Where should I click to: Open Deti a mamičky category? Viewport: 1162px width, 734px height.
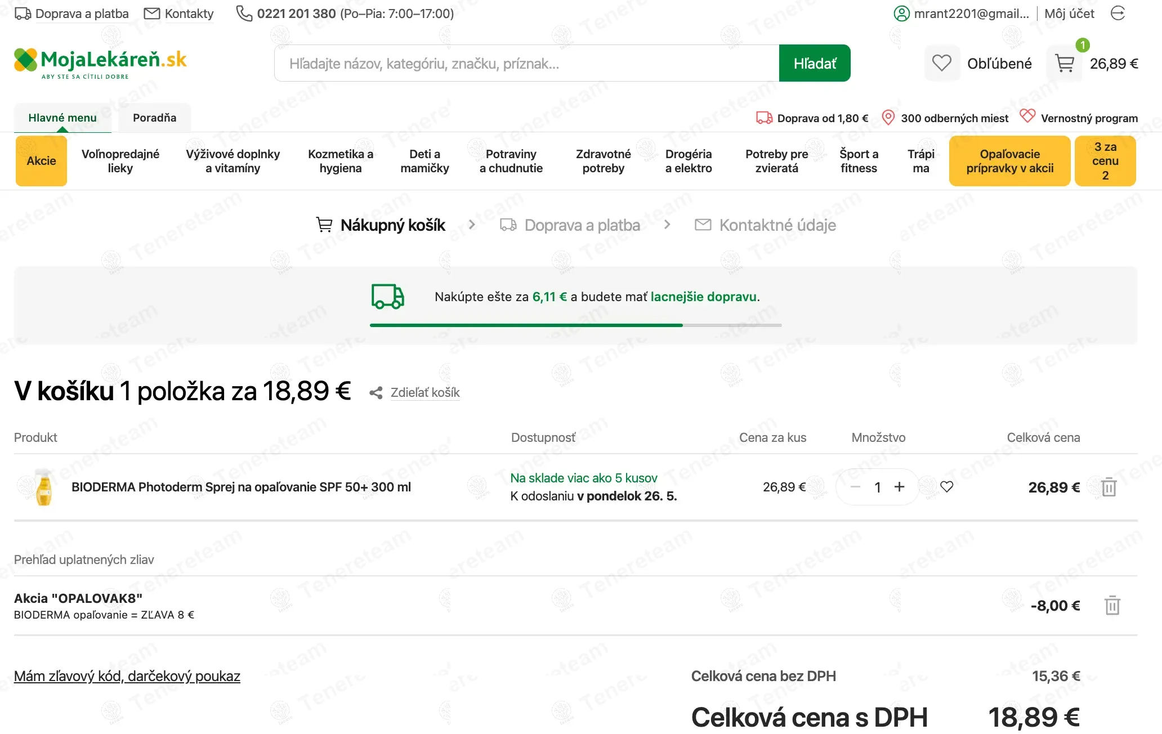[424, 161]
